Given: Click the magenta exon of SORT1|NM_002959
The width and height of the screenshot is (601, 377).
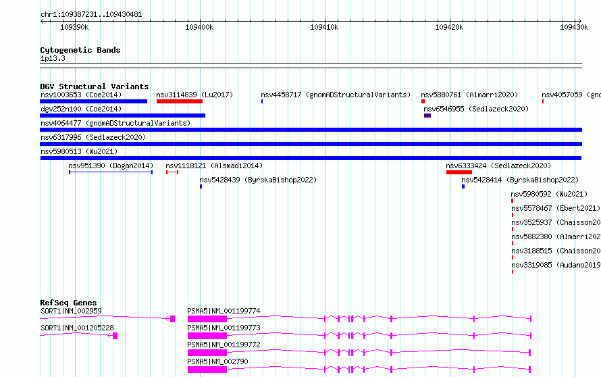Looking at the screenshot, I should click(172, 319).
